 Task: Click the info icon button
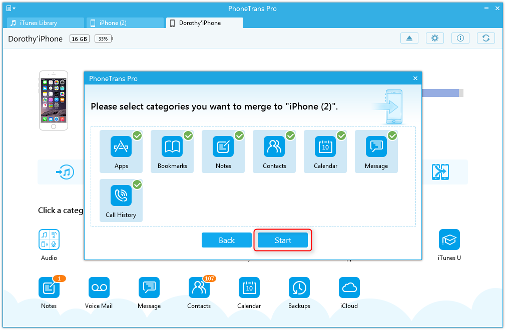pos(460,38)
